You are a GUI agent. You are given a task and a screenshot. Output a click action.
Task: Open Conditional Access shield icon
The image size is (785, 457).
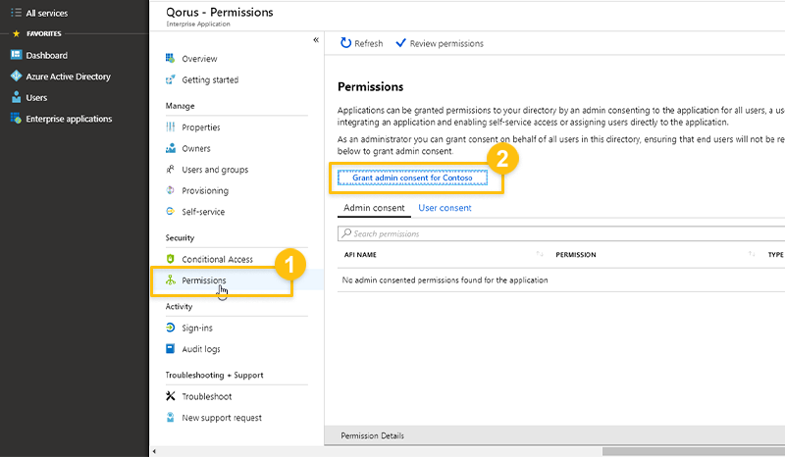171,260
